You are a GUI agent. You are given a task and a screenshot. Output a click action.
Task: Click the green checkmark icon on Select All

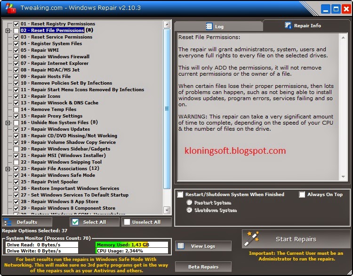point(75,222)
